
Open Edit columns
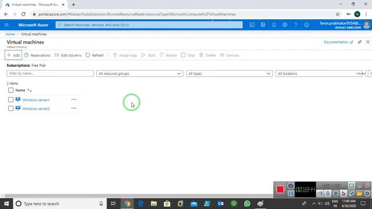coord(68,55)
